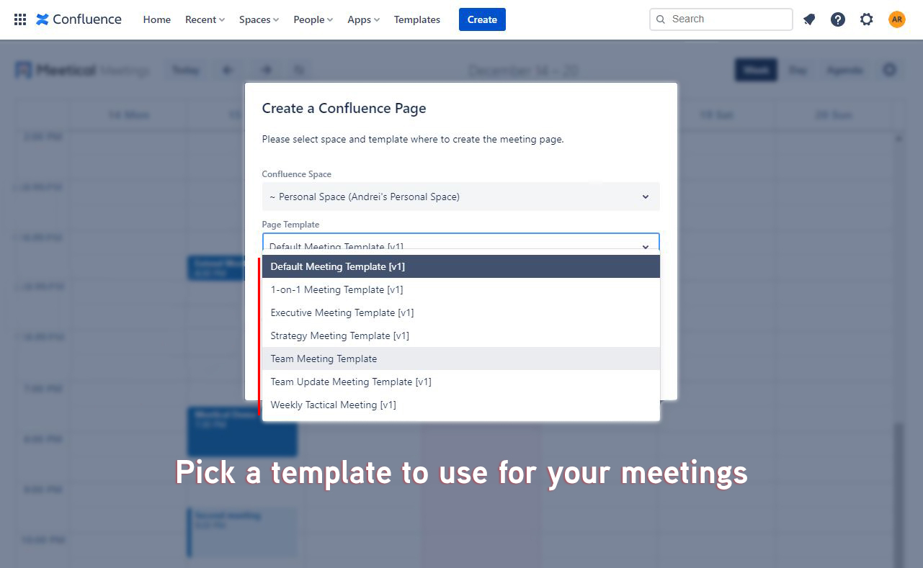Open the Page Template dropdown

click(x=460, y=245)
